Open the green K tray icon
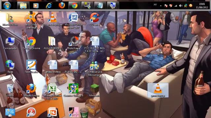Screen dimensions: 211x118 click(x=186, y=6)
